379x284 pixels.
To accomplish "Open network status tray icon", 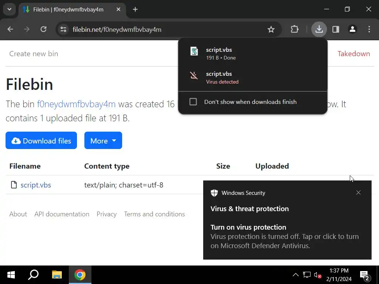I will (x=307, y=275).
